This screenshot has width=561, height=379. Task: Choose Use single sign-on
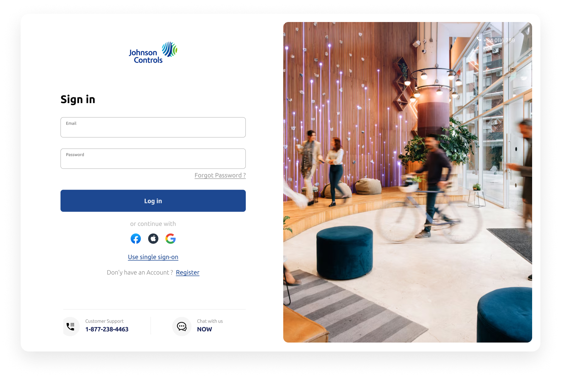coord(153,257)
